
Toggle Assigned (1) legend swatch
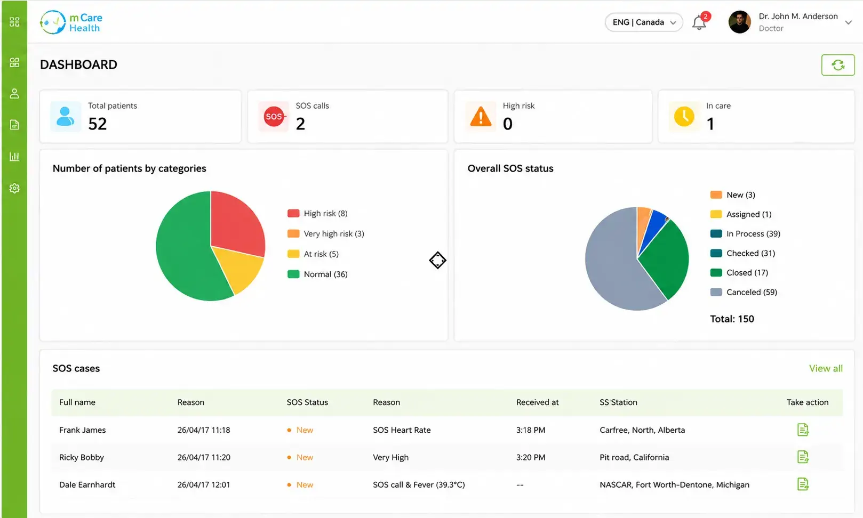coord(716,214)
